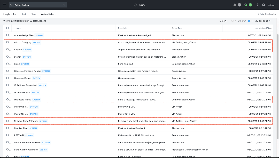Change the 20 per page selector
Screen dimensions: 279x158
click(263, 21)
